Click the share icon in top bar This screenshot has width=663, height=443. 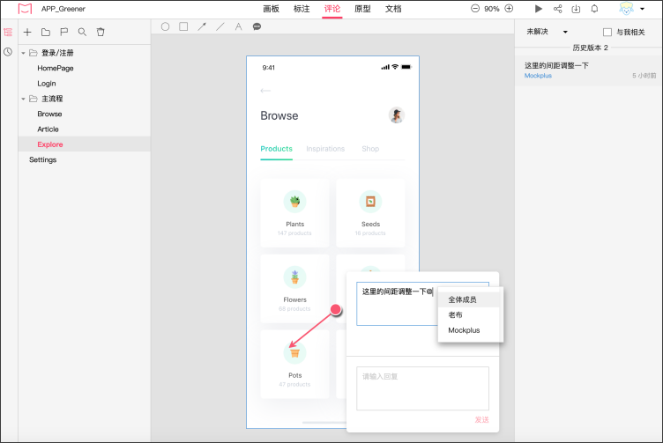[557, 9]
